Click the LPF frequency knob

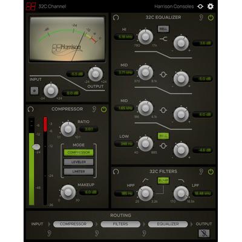point(181,194)
